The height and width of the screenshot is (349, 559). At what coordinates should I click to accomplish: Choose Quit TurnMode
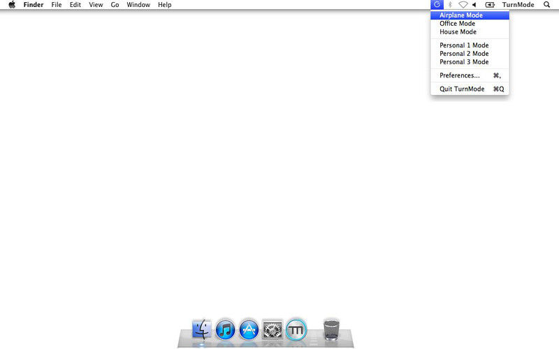point(470,89)
